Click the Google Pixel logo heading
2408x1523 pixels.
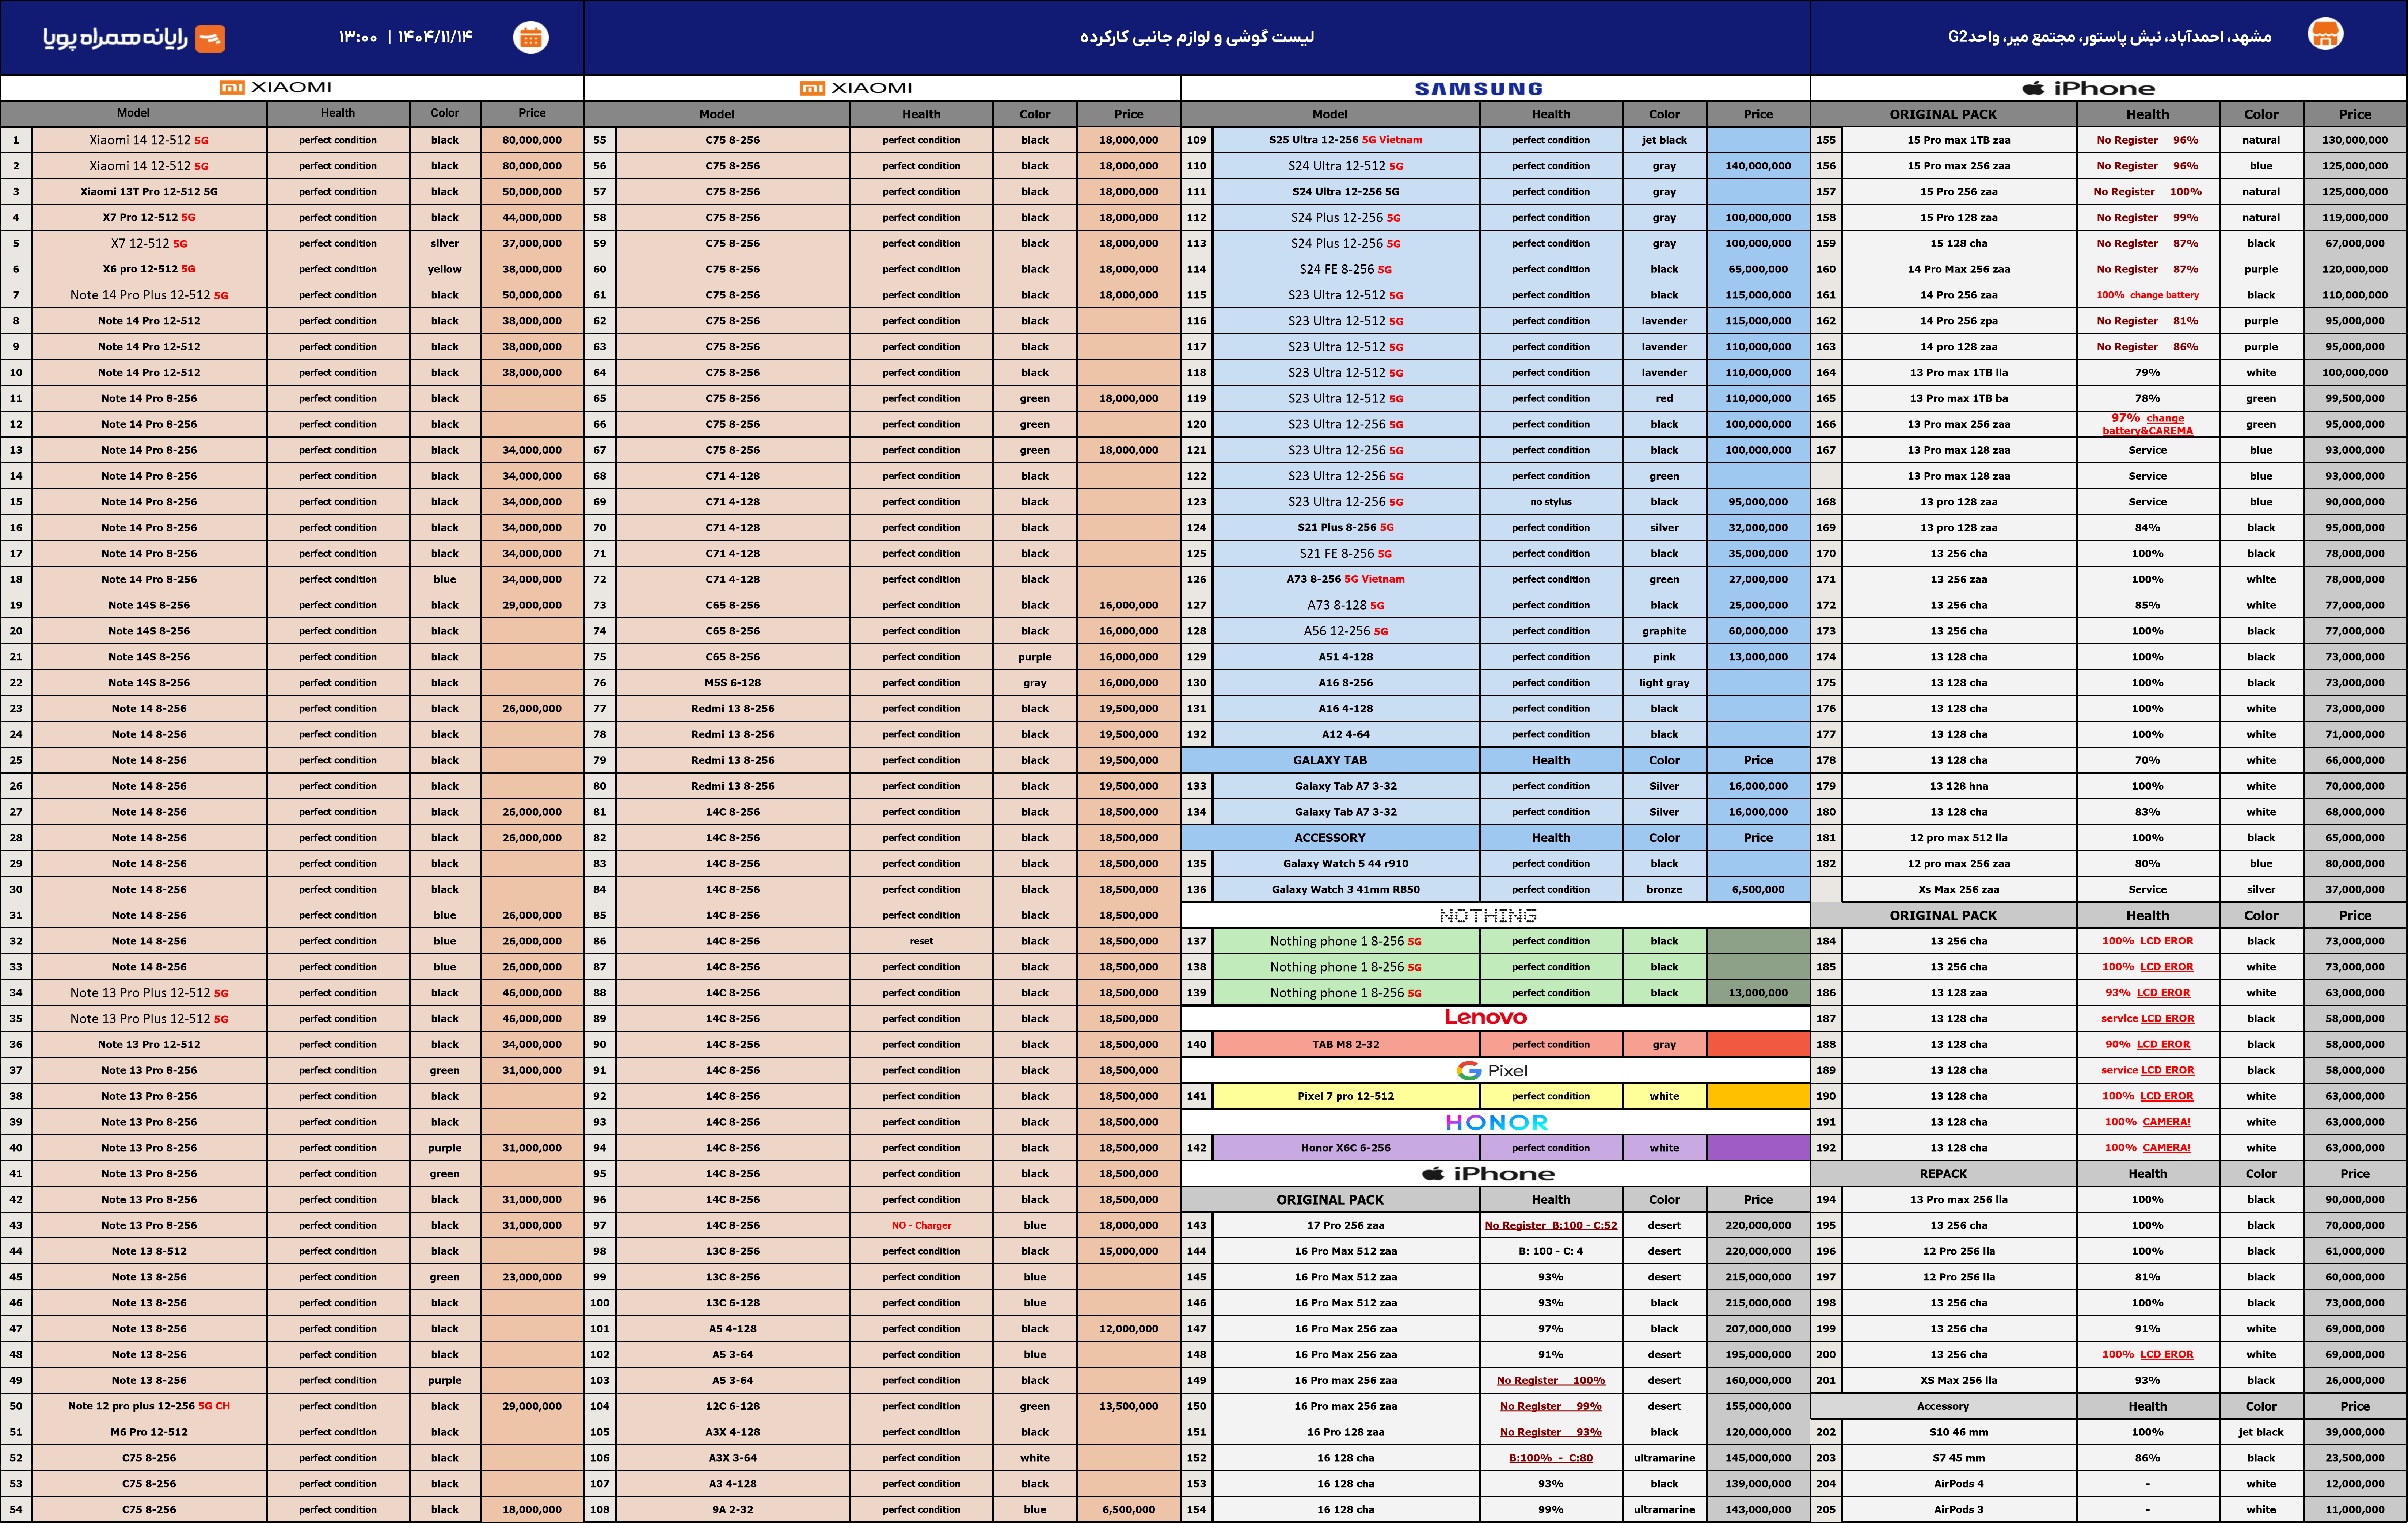1492,1070
